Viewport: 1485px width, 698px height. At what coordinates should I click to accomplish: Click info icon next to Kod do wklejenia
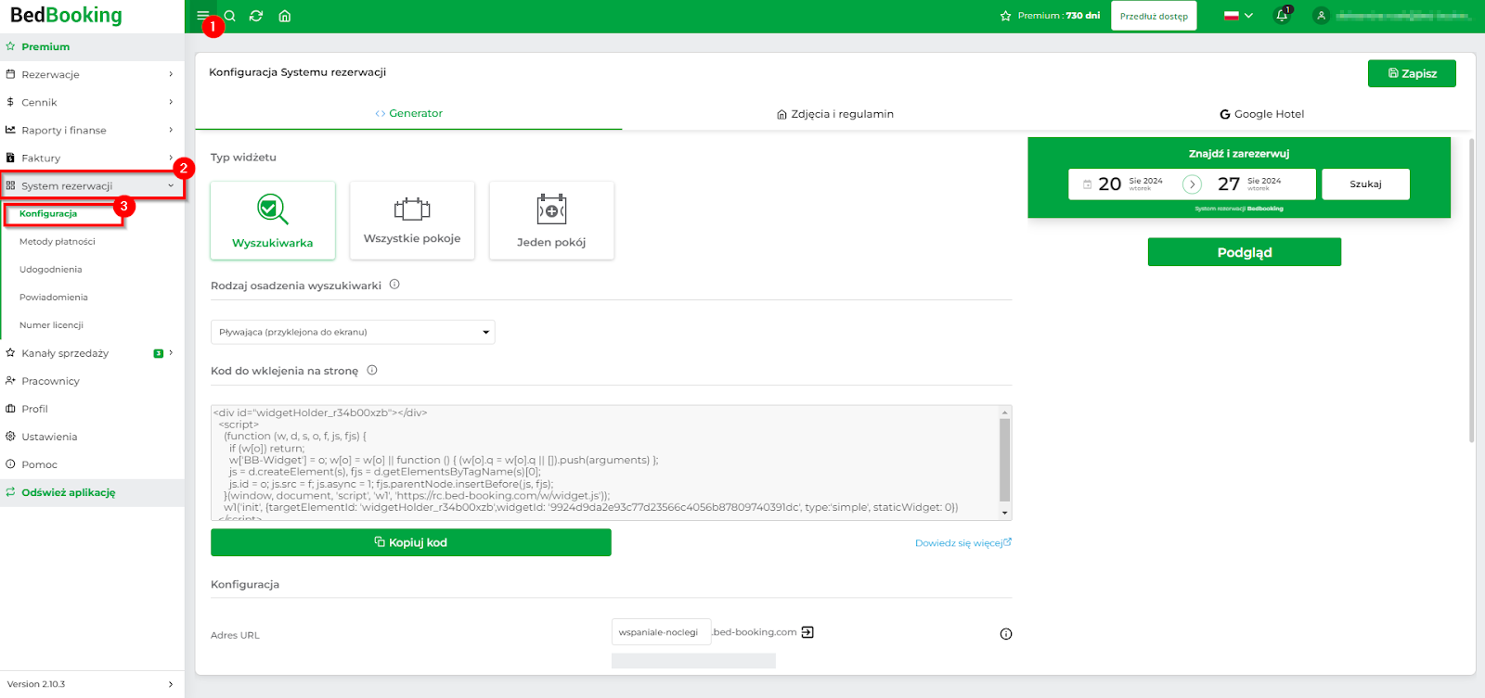point(372,370)
